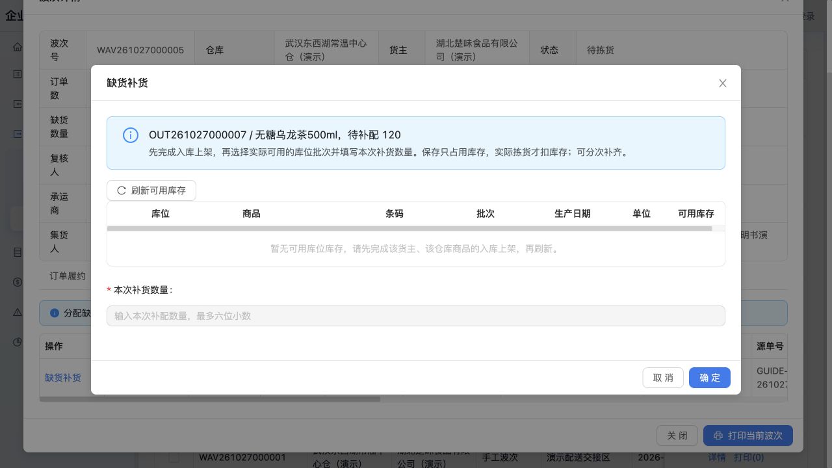
Task: Click the 条码 column header
Action: point(395,214)
